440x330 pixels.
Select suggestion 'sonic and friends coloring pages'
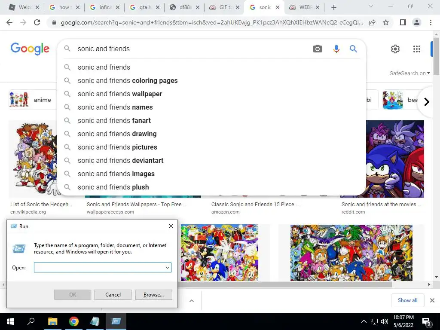click(x=211, y=80)
